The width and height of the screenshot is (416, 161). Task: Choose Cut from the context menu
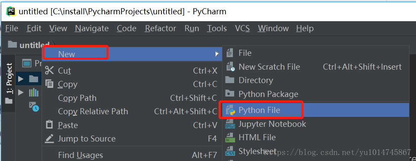click(132, 71)
